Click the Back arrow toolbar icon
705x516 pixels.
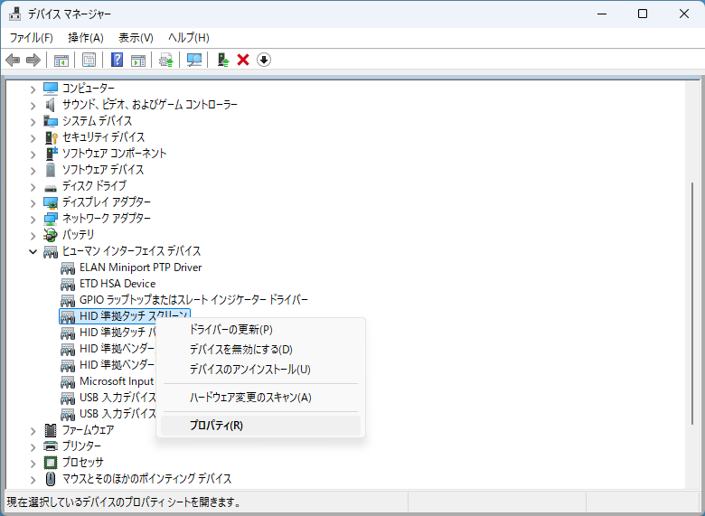(13, 60)
